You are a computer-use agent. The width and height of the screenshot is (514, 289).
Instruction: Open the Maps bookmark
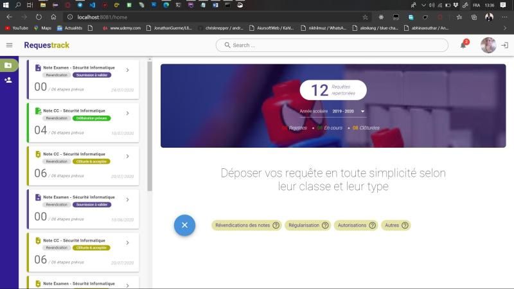(42, 28)
